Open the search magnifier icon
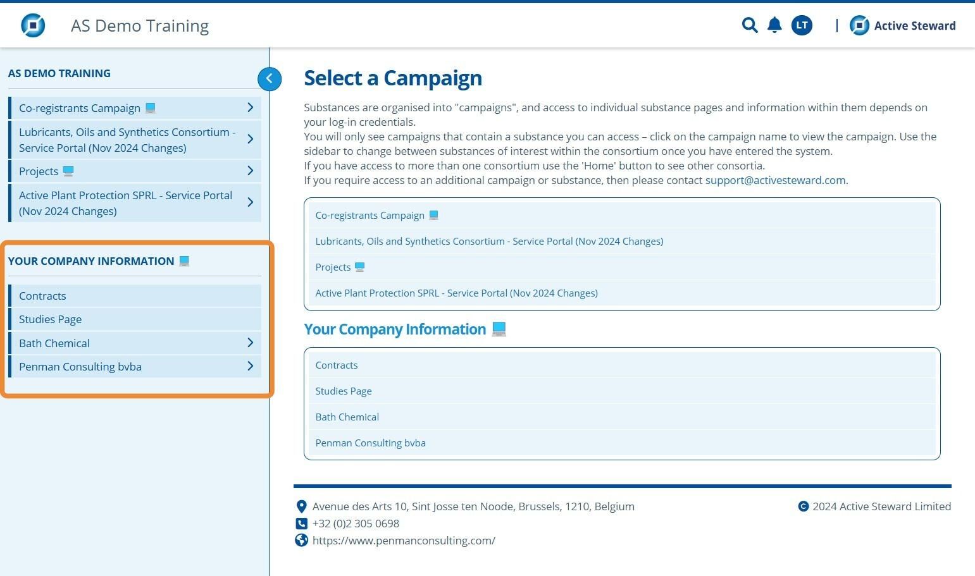975x576 pixels. coord(750,25)
